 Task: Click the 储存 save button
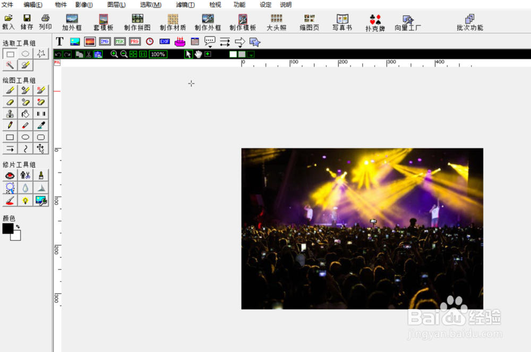tap(27, 22)
